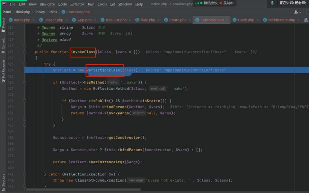This screenshot has width=309, height=193.
Task: Click the library breadcrumb
Action: pyautogui.click(x=39, y=12)
